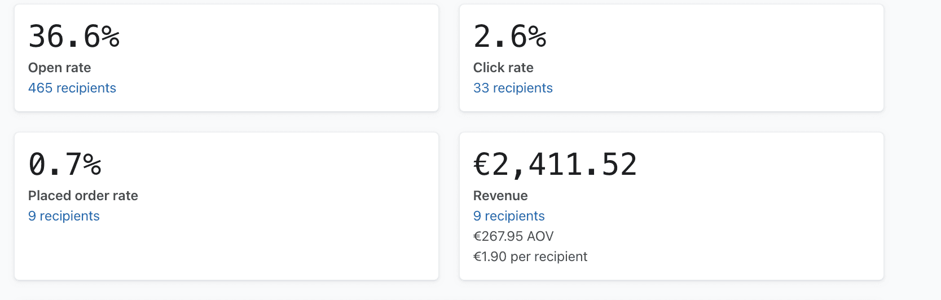View 9 recipients under Revenue

(x=509, y=216)
